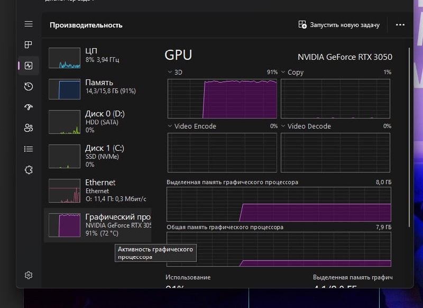423x308 pixels.
Task: Open the Users page icon
Action: 29,128
